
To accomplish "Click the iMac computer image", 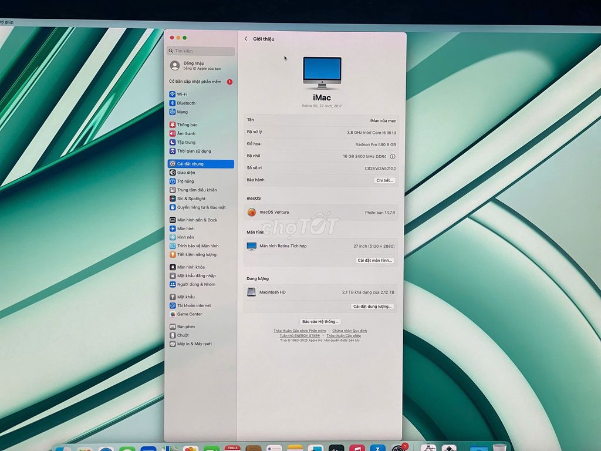I will tap(322, 73).
